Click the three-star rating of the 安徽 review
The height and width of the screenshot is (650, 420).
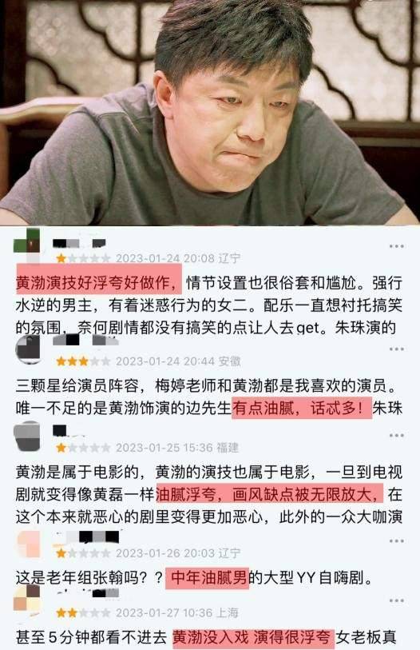point(83,361)
